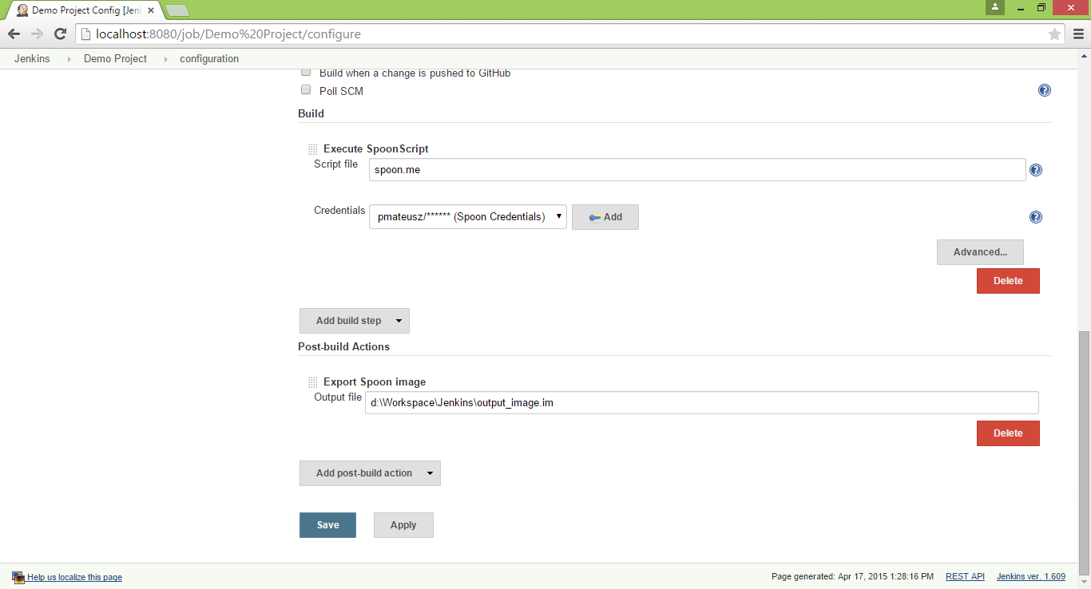Click the scrollbar down arrow
This screenshot has width=1091, height=589.
tap(1084, 582)
